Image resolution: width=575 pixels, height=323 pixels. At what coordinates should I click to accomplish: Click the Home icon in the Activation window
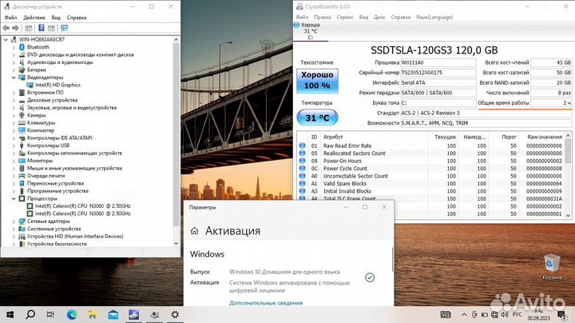click(194, 231)
